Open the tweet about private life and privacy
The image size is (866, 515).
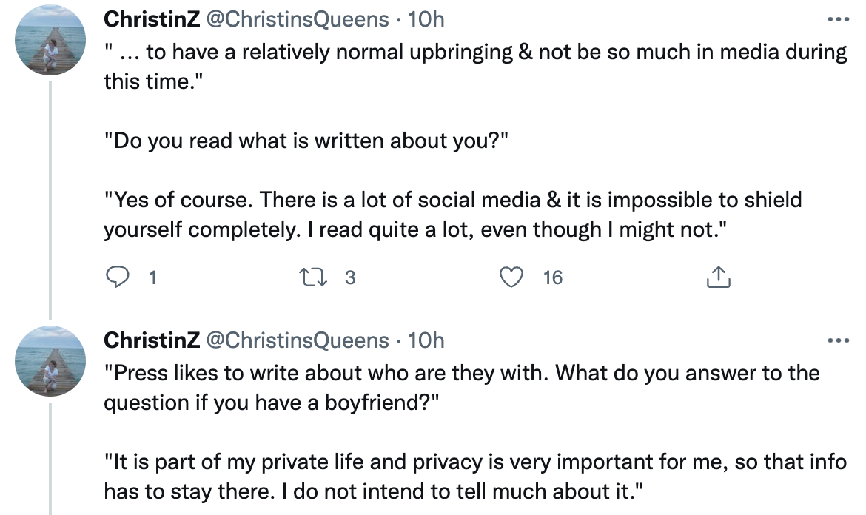[x=474, y=477]
